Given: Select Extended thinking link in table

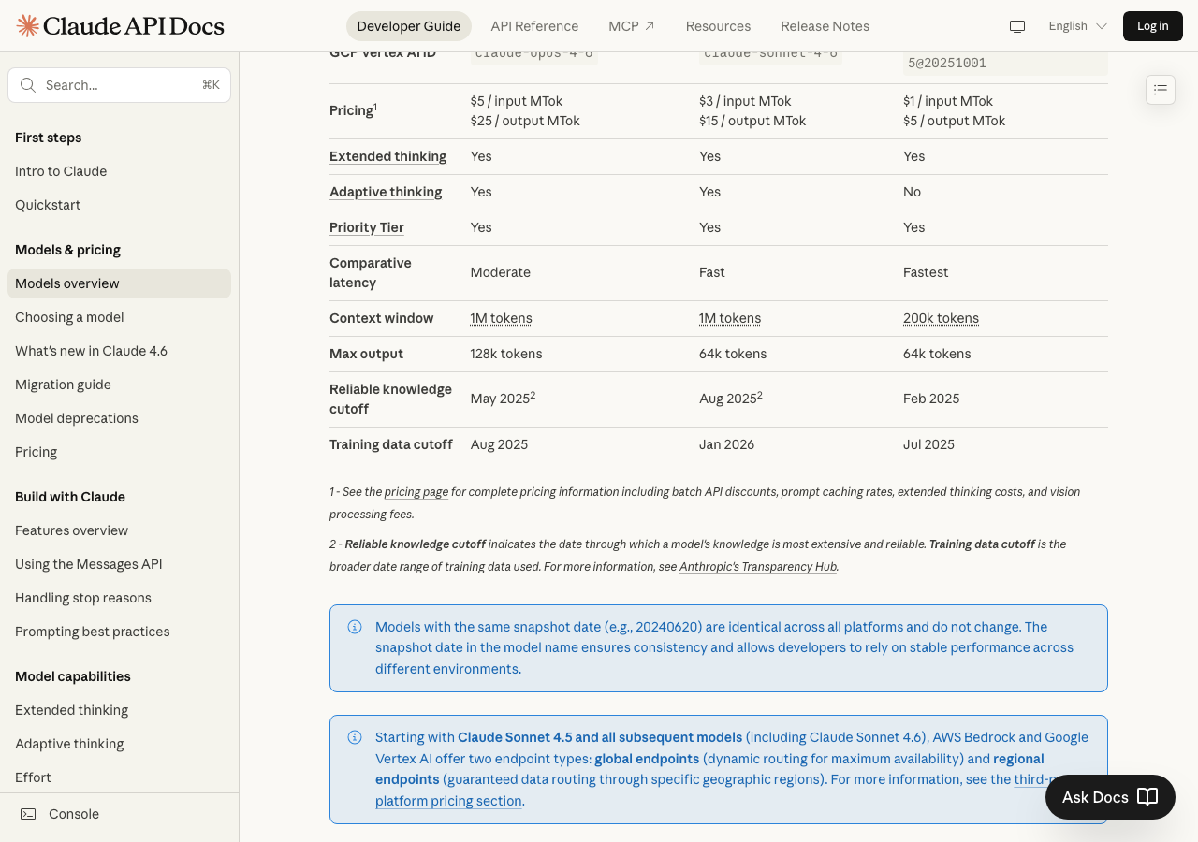Looking at the screenshot, I should pyautogui.click(x=387, y=156).
